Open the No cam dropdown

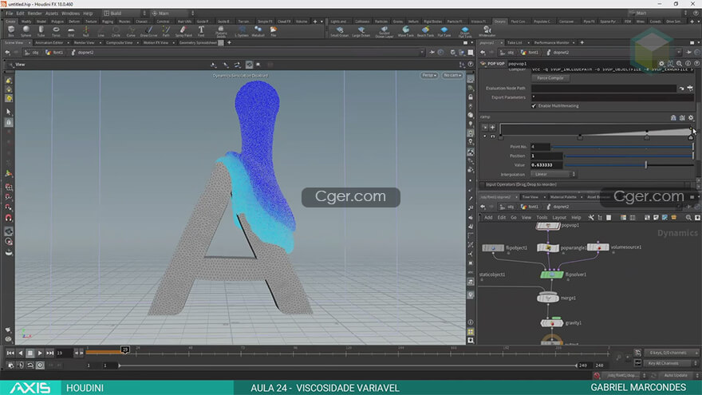point(452,75)
